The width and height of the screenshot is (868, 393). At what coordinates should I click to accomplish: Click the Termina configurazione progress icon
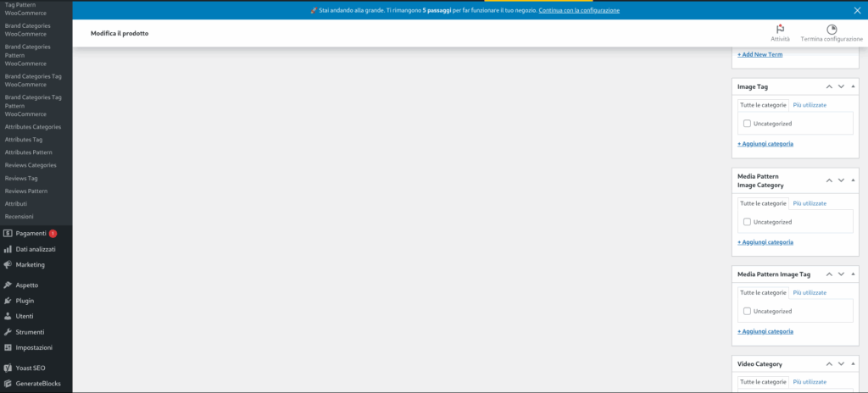[832, 30]
